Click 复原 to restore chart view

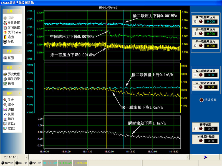point(10,114)
